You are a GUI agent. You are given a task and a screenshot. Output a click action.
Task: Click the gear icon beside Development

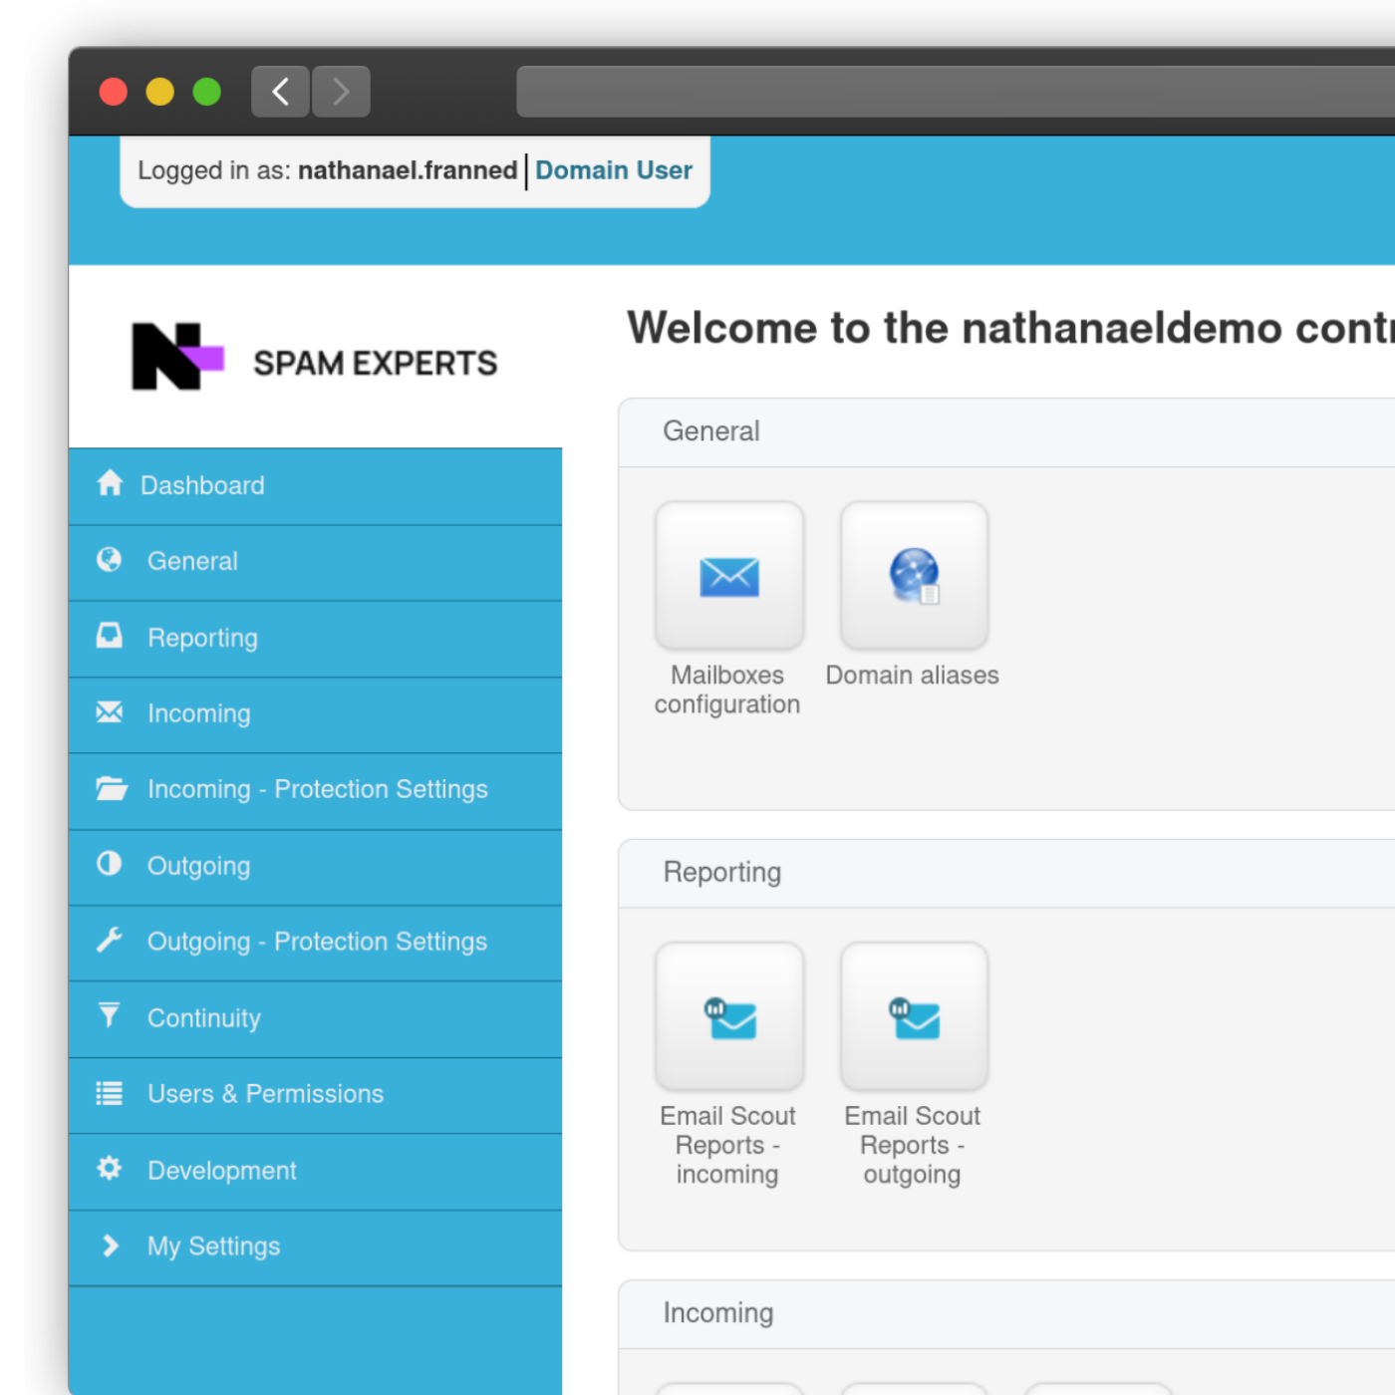[110, 1169]
